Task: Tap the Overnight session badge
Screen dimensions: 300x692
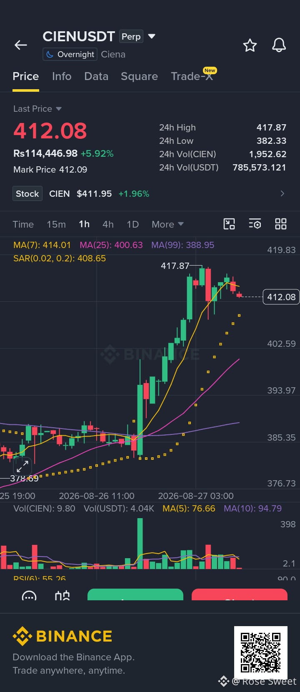Action: [70, 54]
